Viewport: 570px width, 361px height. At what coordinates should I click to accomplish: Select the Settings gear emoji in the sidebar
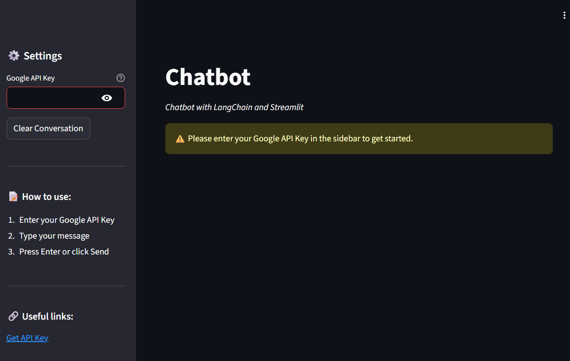[13, 55]
